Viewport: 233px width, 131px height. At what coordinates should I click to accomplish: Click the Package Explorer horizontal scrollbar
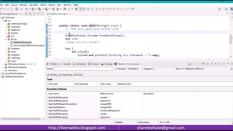[21, 119]
